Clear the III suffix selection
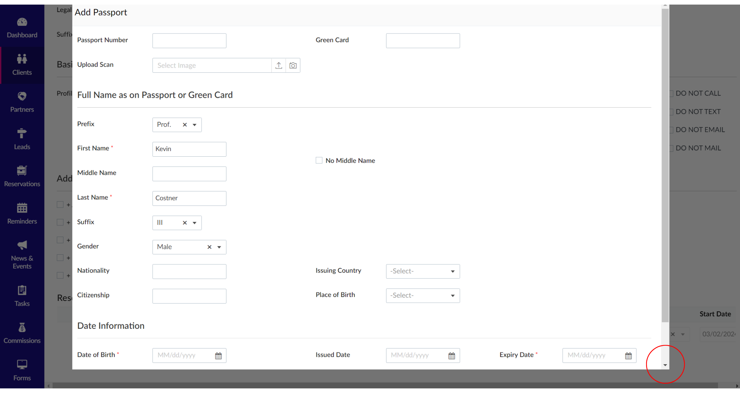 click(x=184, y=223)
